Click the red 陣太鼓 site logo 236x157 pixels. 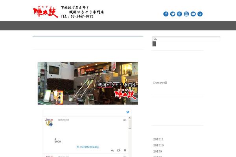click(46, 12)
